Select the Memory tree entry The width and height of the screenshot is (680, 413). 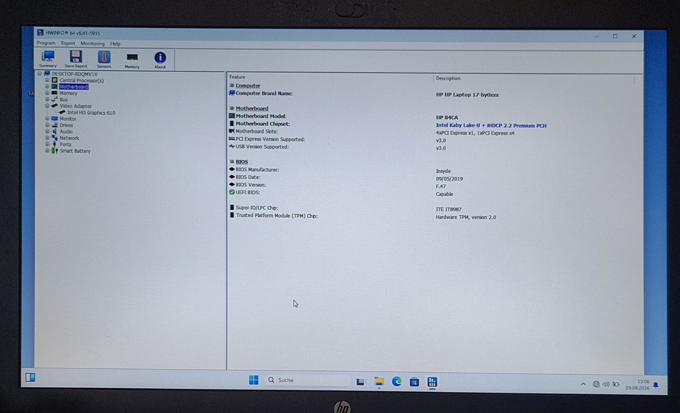[68, 93]
